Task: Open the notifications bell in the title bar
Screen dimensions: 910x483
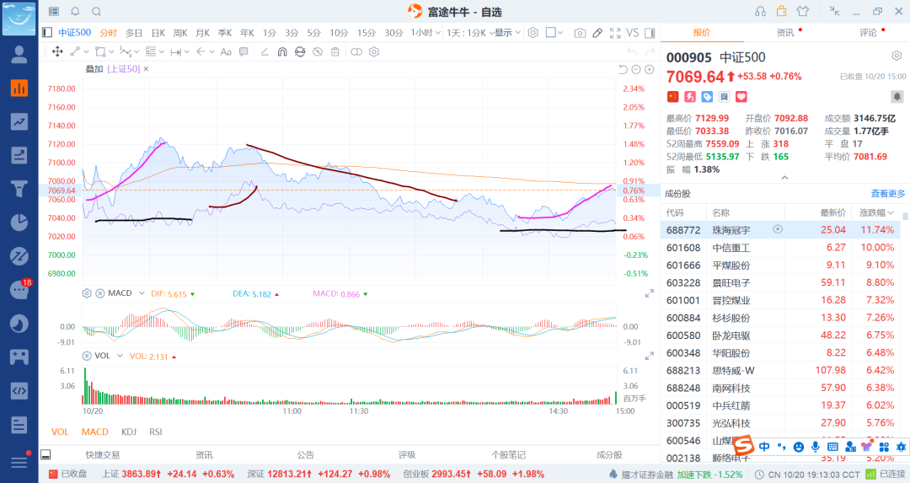Action: pyautogui.click(x=76, y=12)
